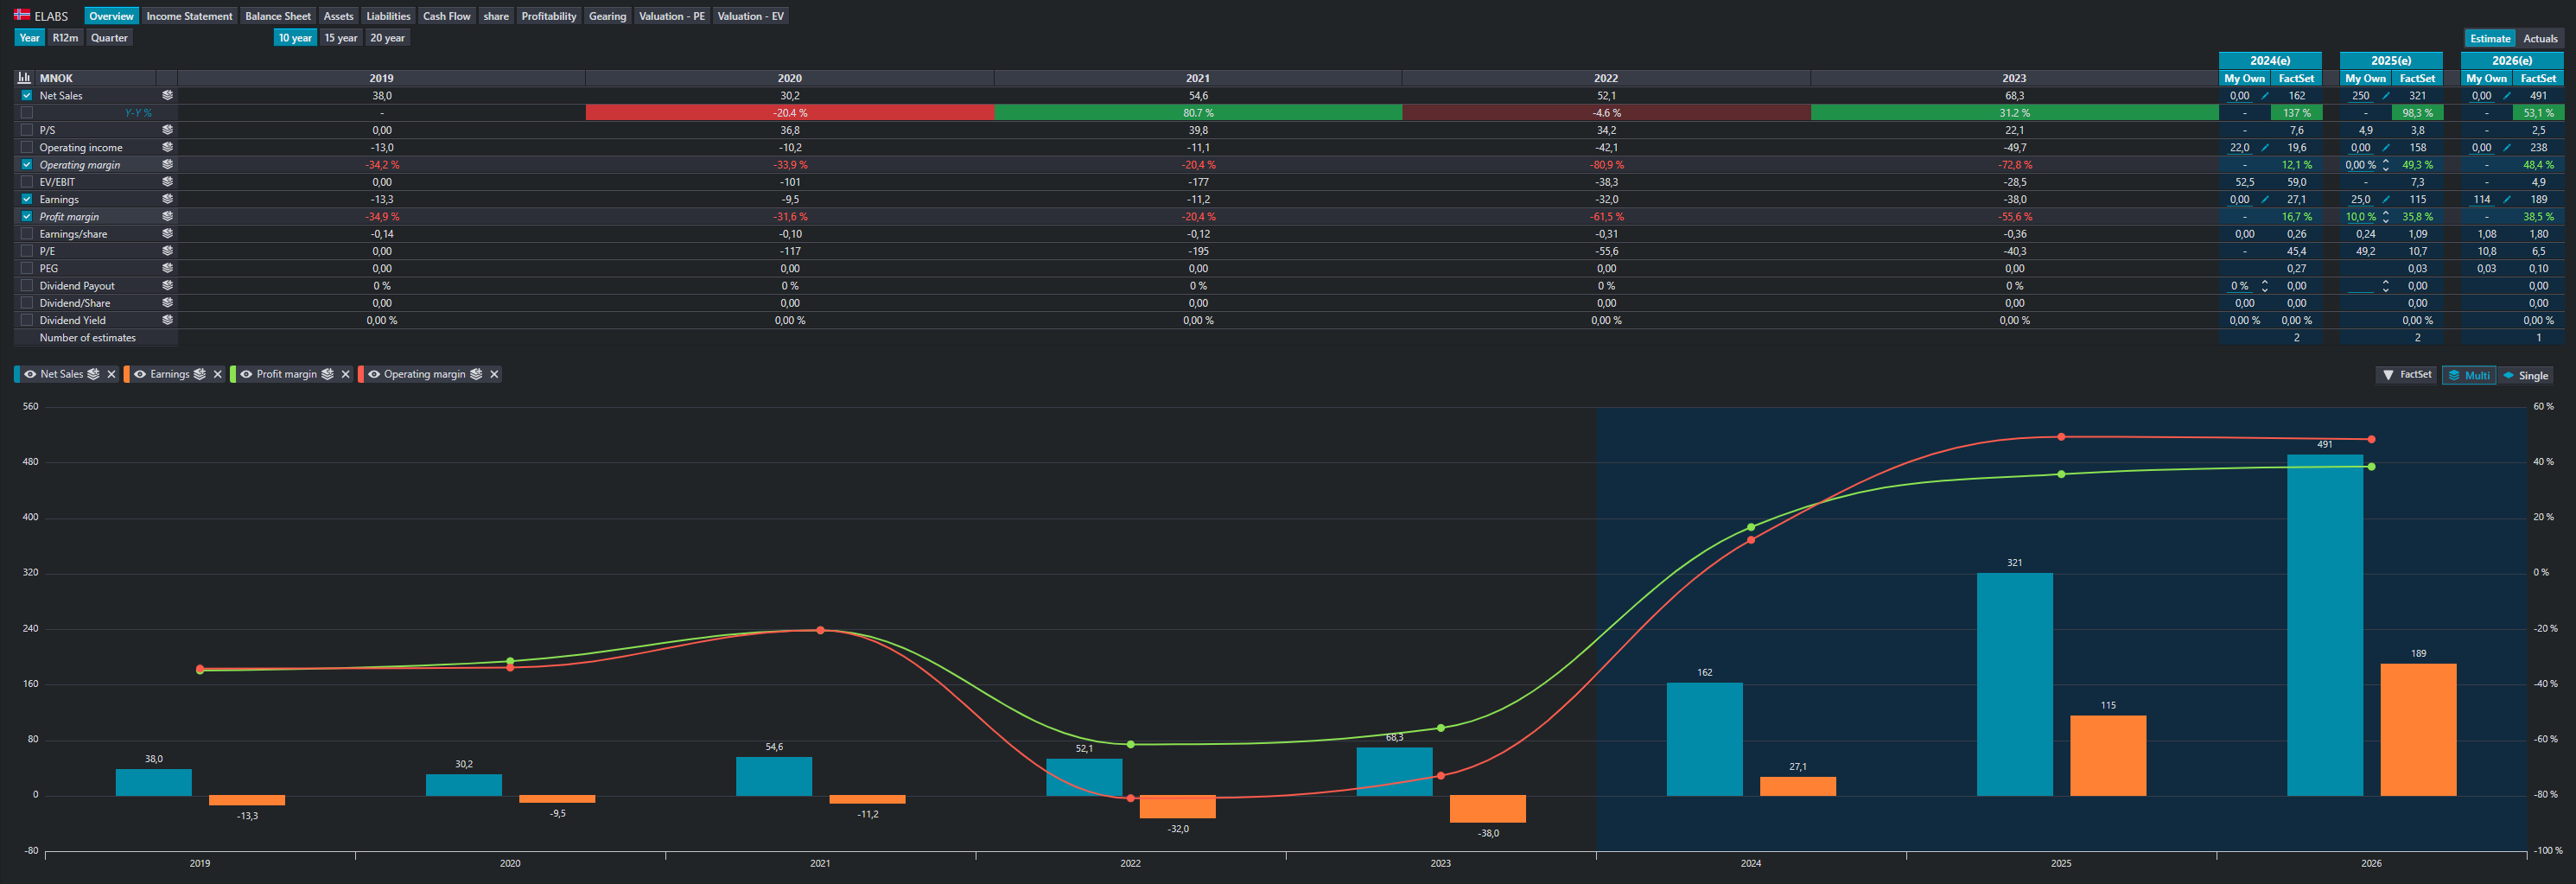The height and width of the screenshot is (884, 2576).
Task: Click the stepper arrows for 2025 Profit margin
Action: 2386,217
